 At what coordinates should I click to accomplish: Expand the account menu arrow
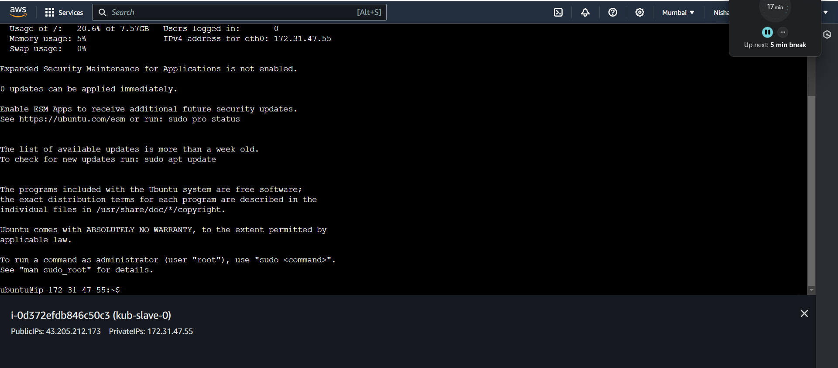825,12
